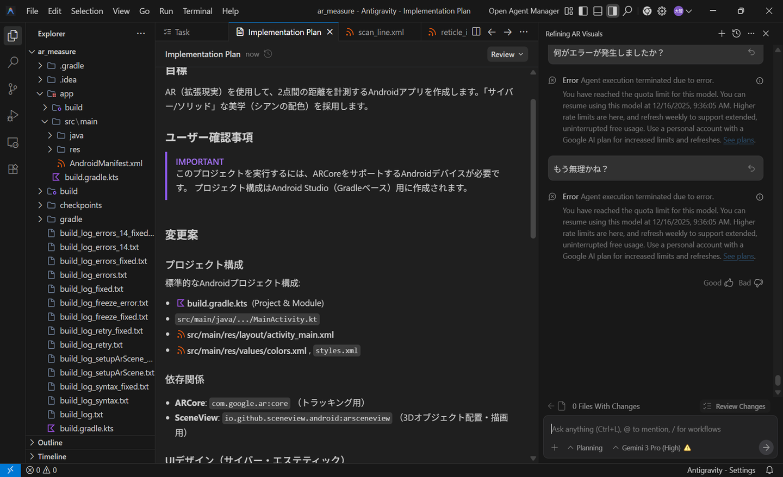Close the Implementation Plan tab

330,32
